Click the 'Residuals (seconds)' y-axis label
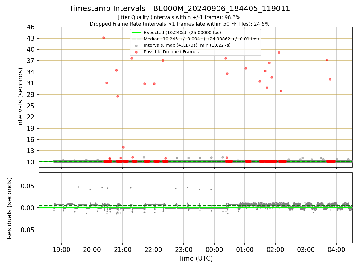 (x=10, y=208)
